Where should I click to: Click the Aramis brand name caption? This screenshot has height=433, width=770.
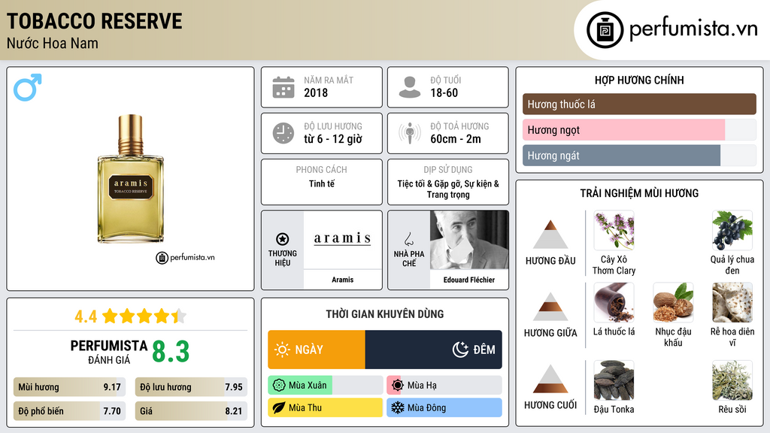[342, 280]
